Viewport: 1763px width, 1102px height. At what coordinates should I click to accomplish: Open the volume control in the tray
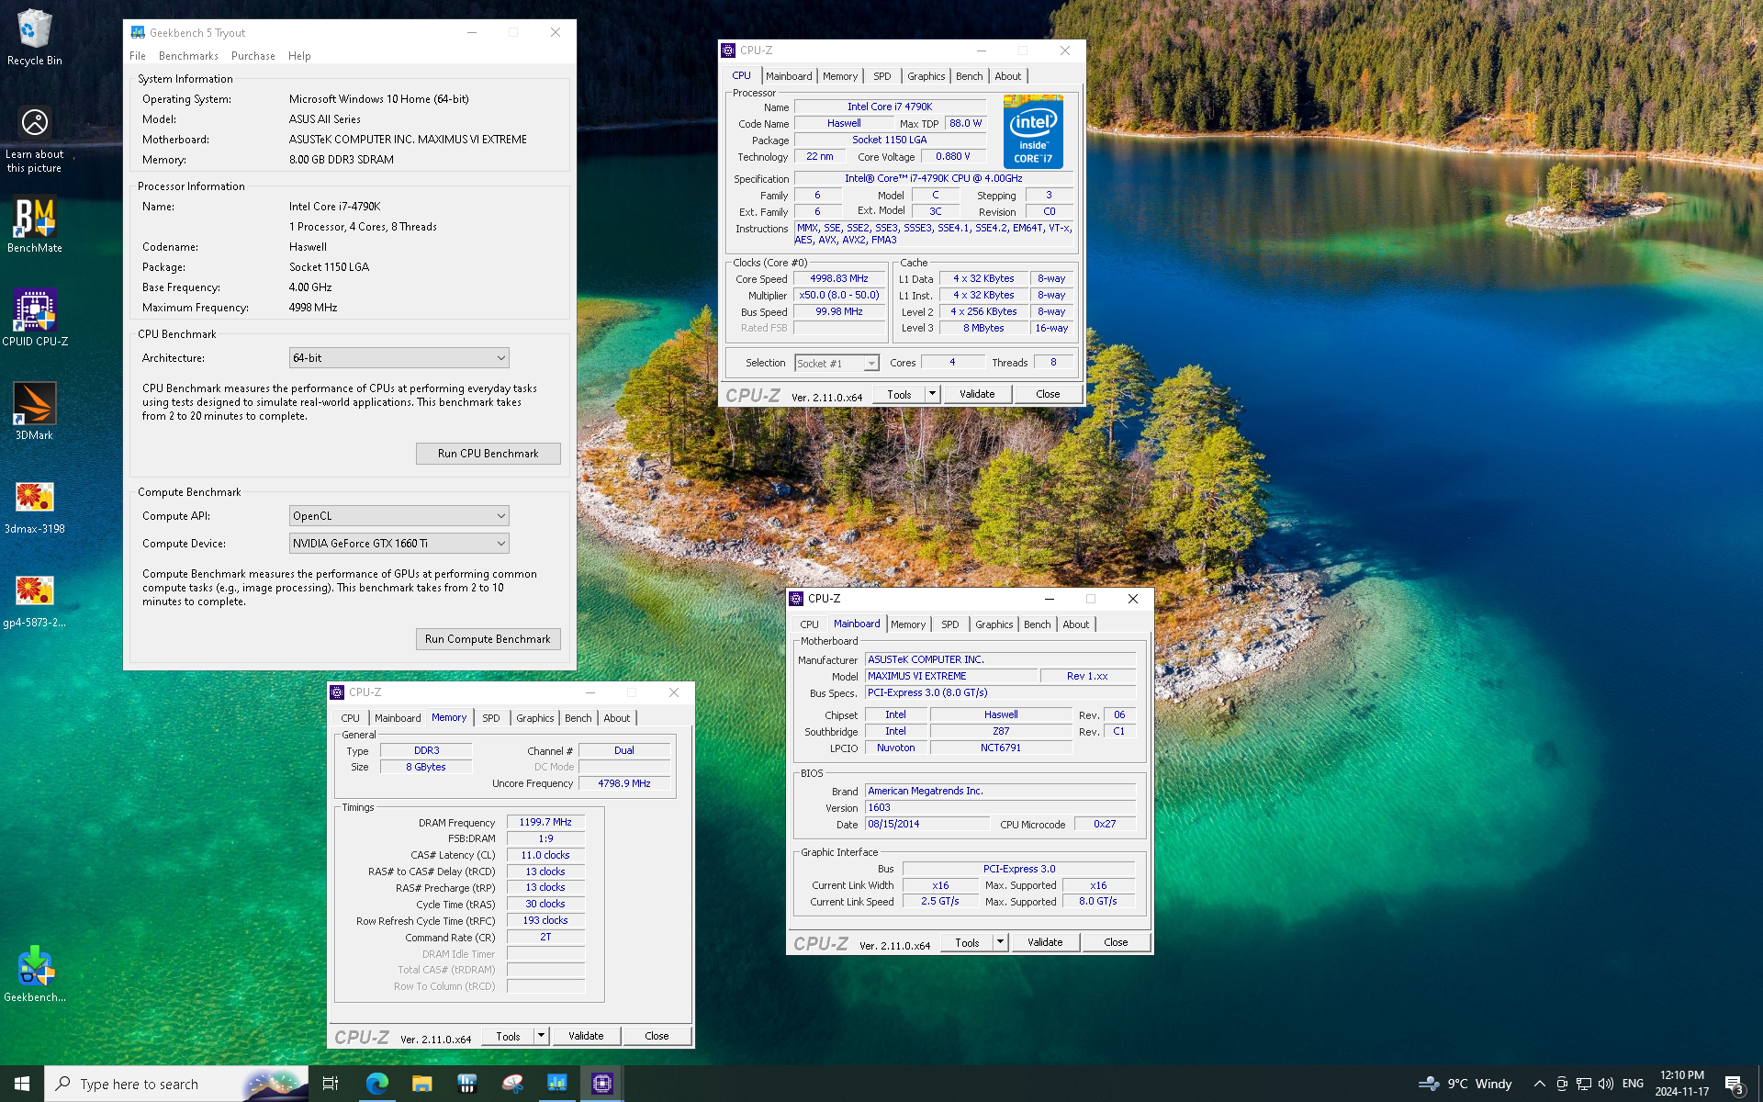click(1605, 1084)
